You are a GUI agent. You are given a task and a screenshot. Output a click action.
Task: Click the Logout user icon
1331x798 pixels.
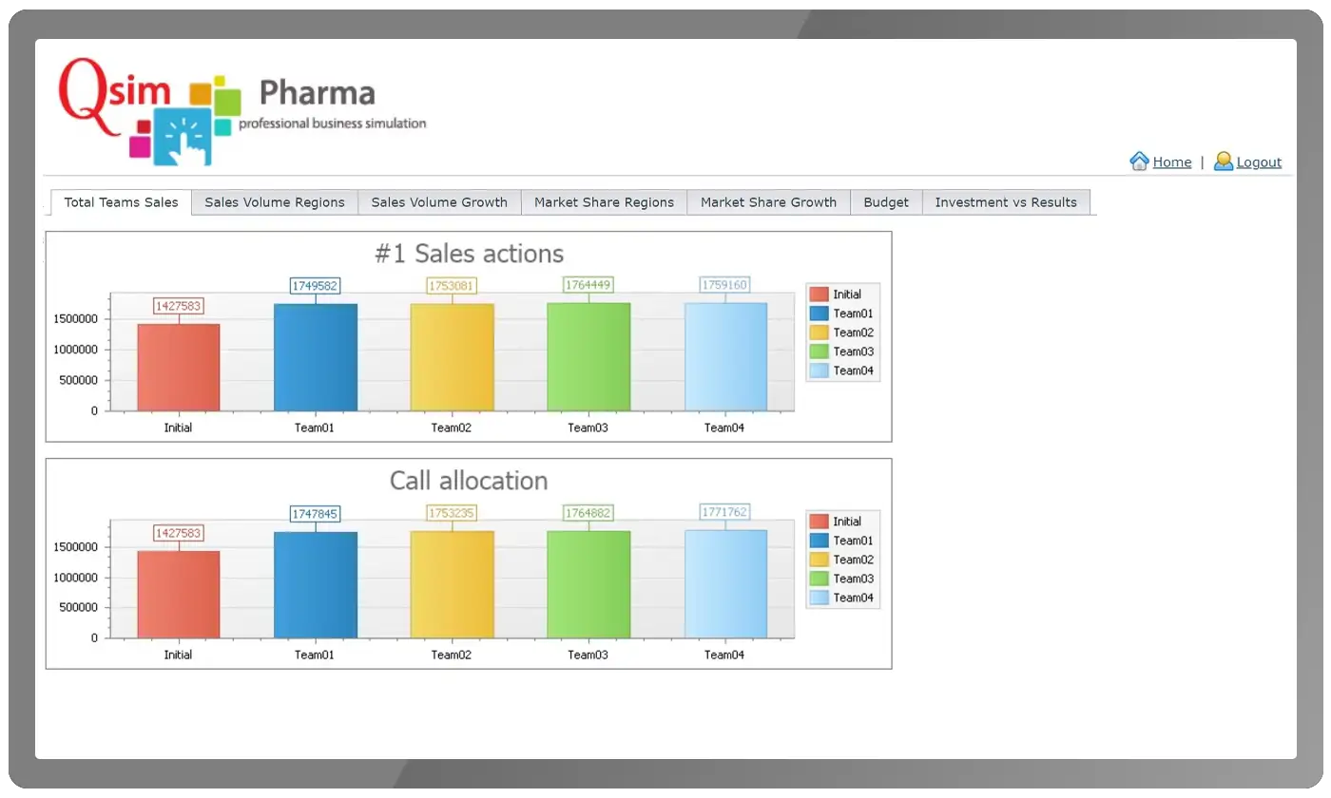click(1223, 161)
